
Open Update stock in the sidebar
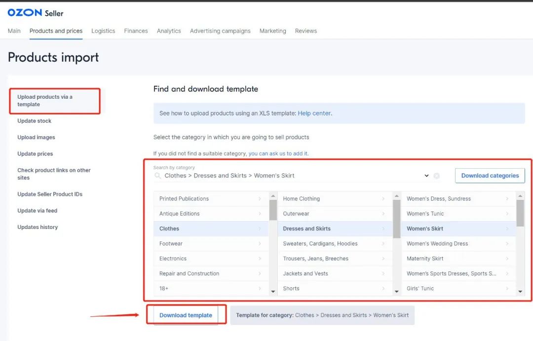35,121
